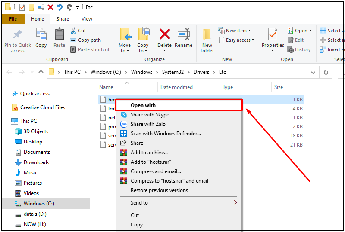Open the File tab

(x=13, y=19)
